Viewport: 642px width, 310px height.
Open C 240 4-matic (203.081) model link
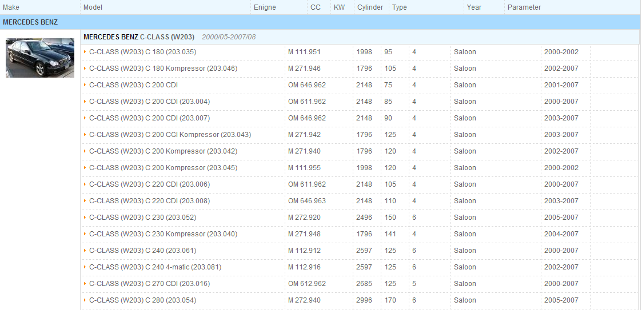(155, 267)
